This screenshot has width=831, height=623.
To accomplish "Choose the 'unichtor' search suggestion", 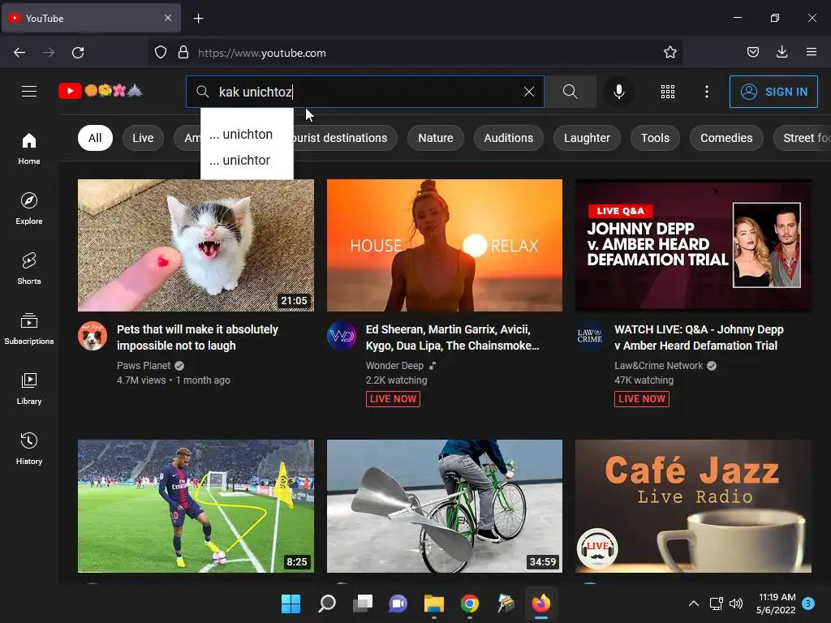I will point(247,160).
